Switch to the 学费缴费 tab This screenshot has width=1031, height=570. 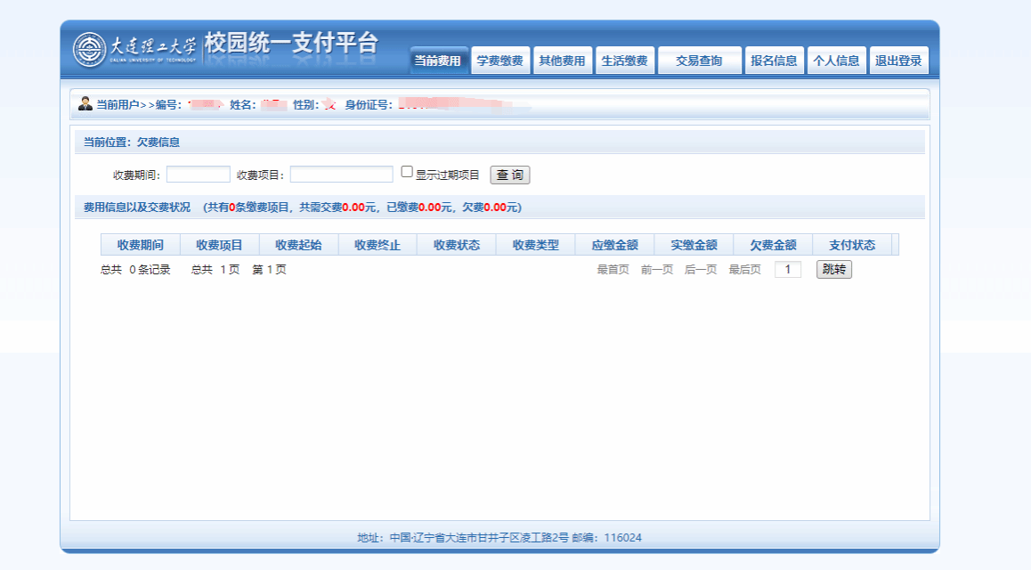click(x=499, y=61)
